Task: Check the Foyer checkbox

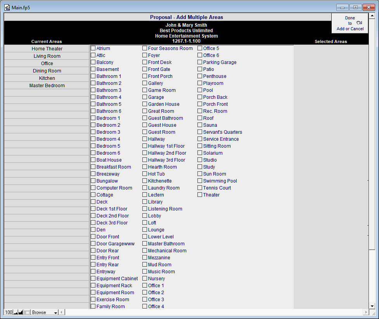Action: (x=145, y=55)
